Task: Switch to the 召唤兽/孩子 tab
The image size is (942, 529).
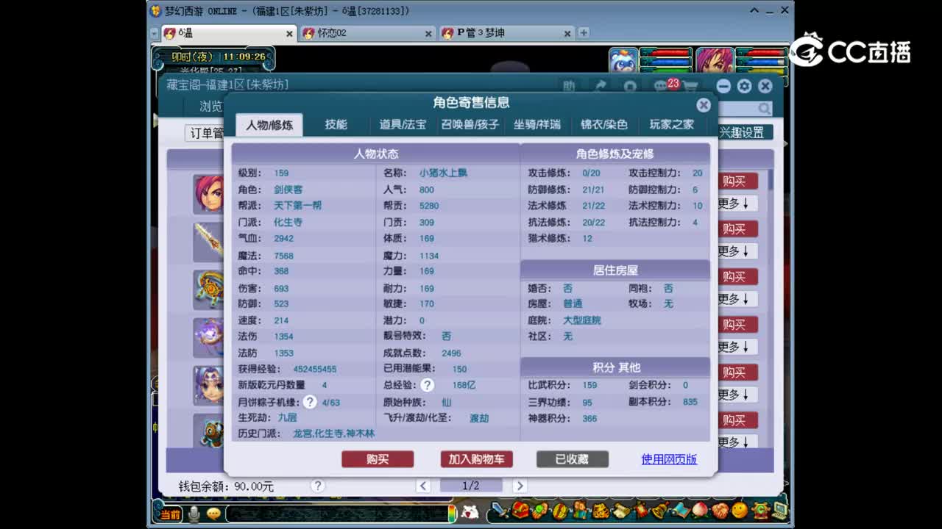Action: pyautogui.click(x=470, y=124)
